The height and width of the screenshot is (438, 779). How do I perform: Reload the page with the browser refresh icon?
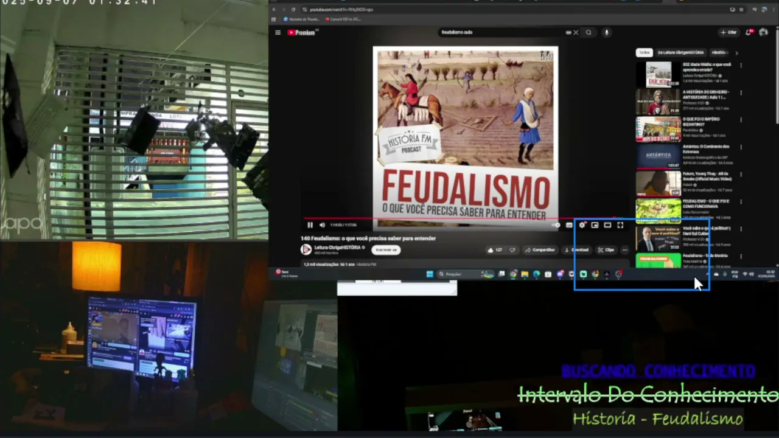pos(293,10)
